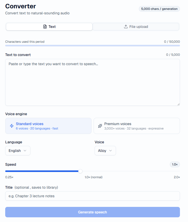The image size is (188, 222).
Task: Open the Alloy voice dropdown
Action: (105, 151)
